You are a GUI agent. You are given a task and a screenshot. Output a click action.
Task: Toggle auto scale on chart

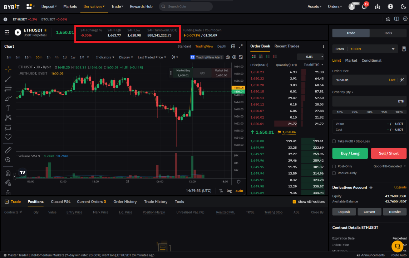(x=239, y=191)
